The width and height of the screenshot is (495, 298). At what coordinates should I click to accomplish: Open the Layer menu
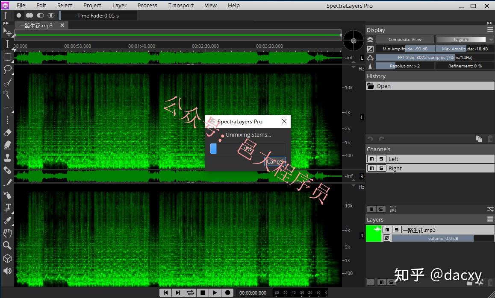coord(119,6)
